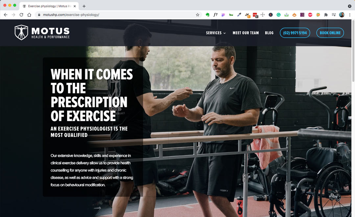
Task: Open the puzzle-piece Extensions menu
Action: 326,15
